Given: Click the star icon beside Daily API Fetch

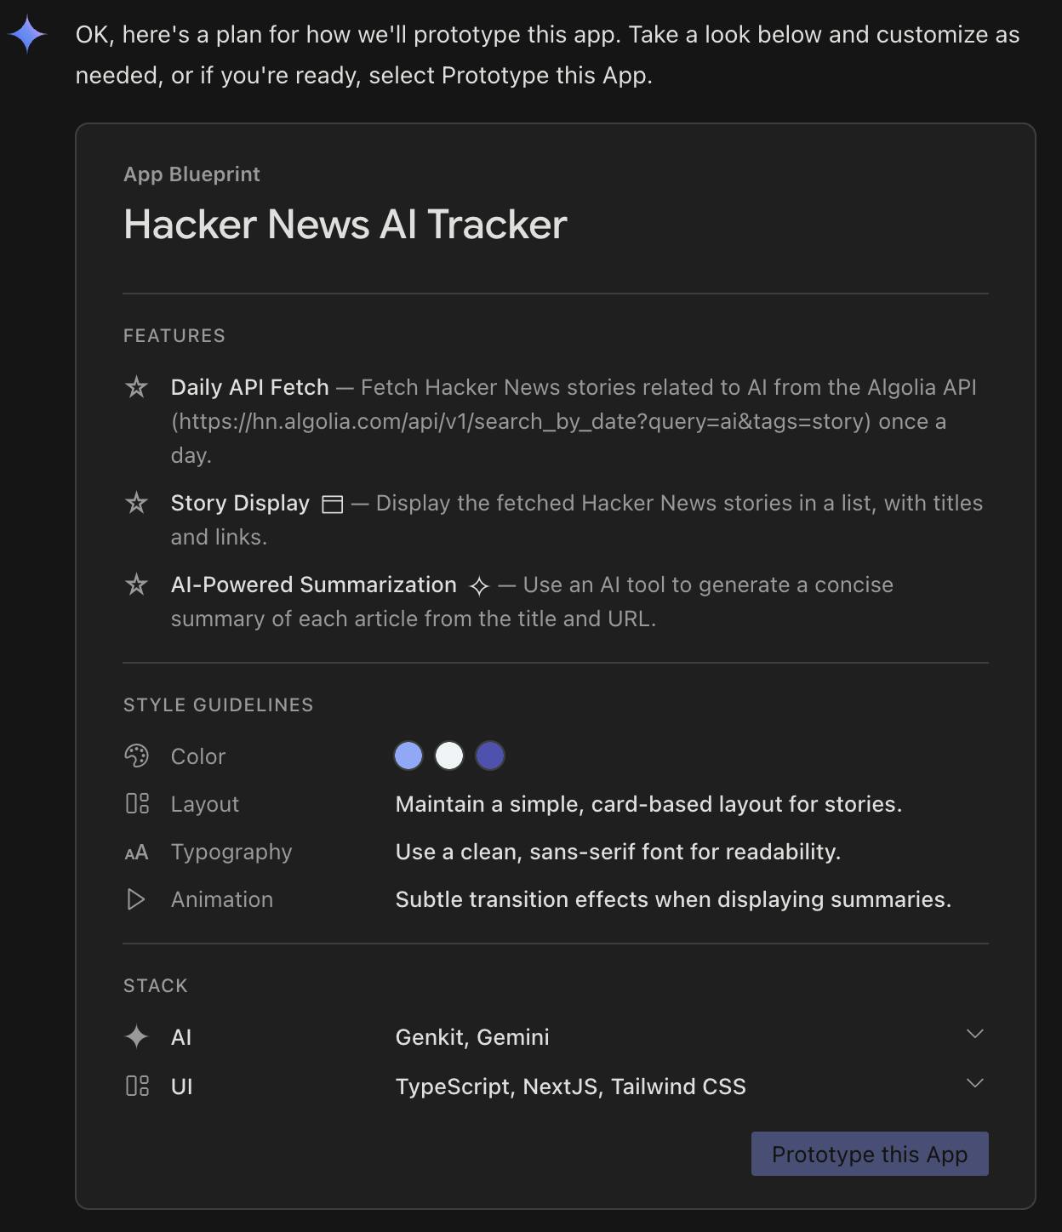Looking at the screenshot, I should click(x=136, y=388).
